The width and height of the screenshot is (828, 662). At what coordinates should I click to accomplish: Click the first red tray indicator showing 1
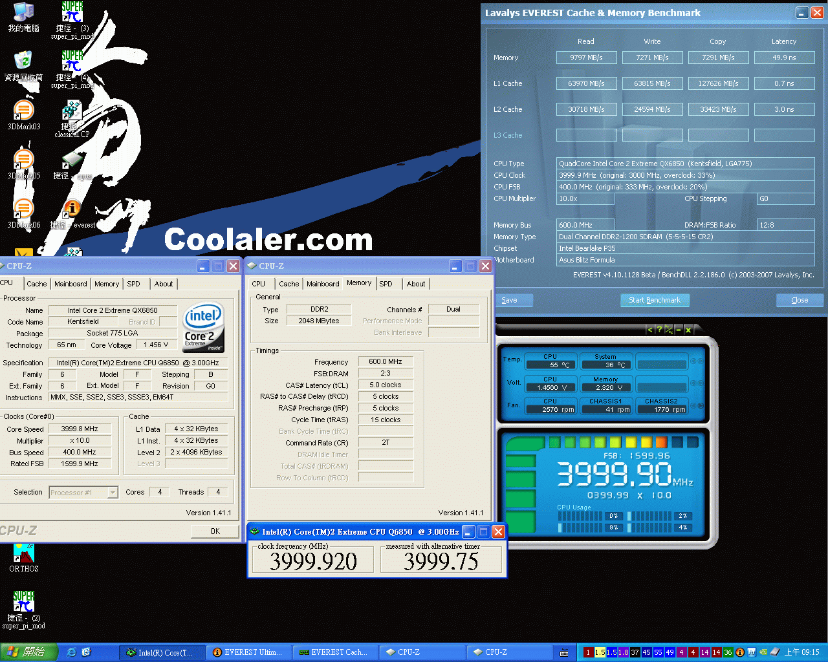click(x=588, y=652)
